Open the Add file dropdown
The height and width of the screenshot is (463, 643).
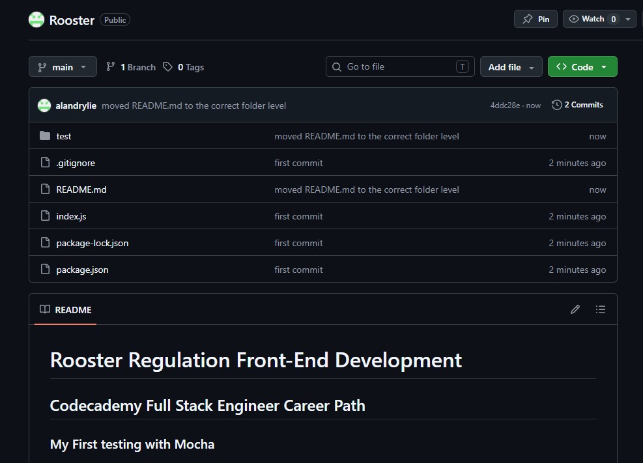pos(511,67)
